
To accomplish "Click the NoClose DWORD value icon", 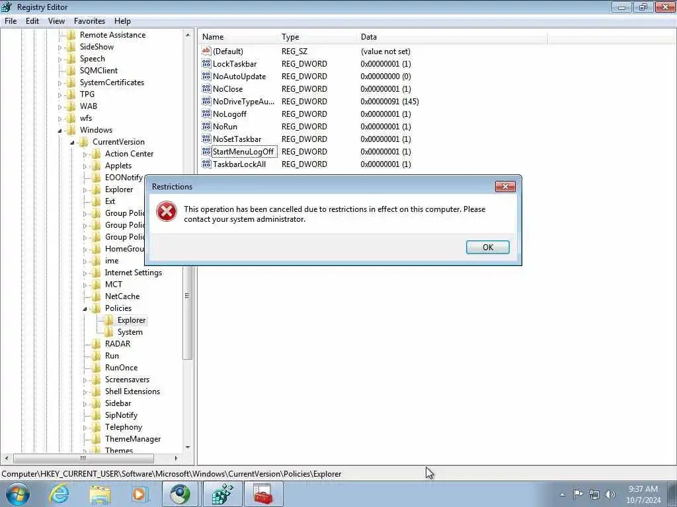I will (206, 89).
